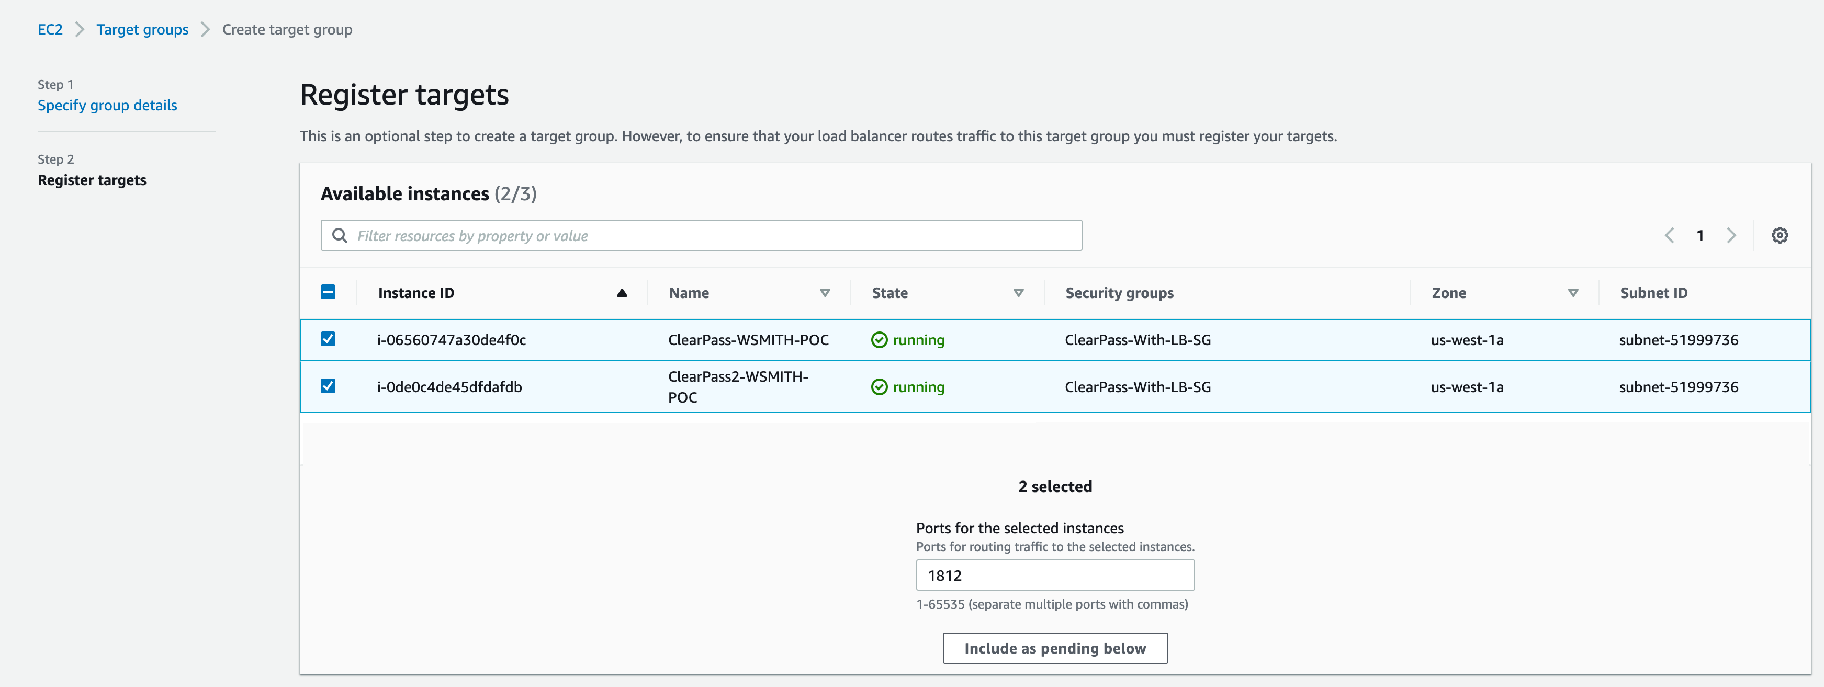Click the Include as pending below button
Screen dimensions: 1824x687
[x=1055, y=647]
